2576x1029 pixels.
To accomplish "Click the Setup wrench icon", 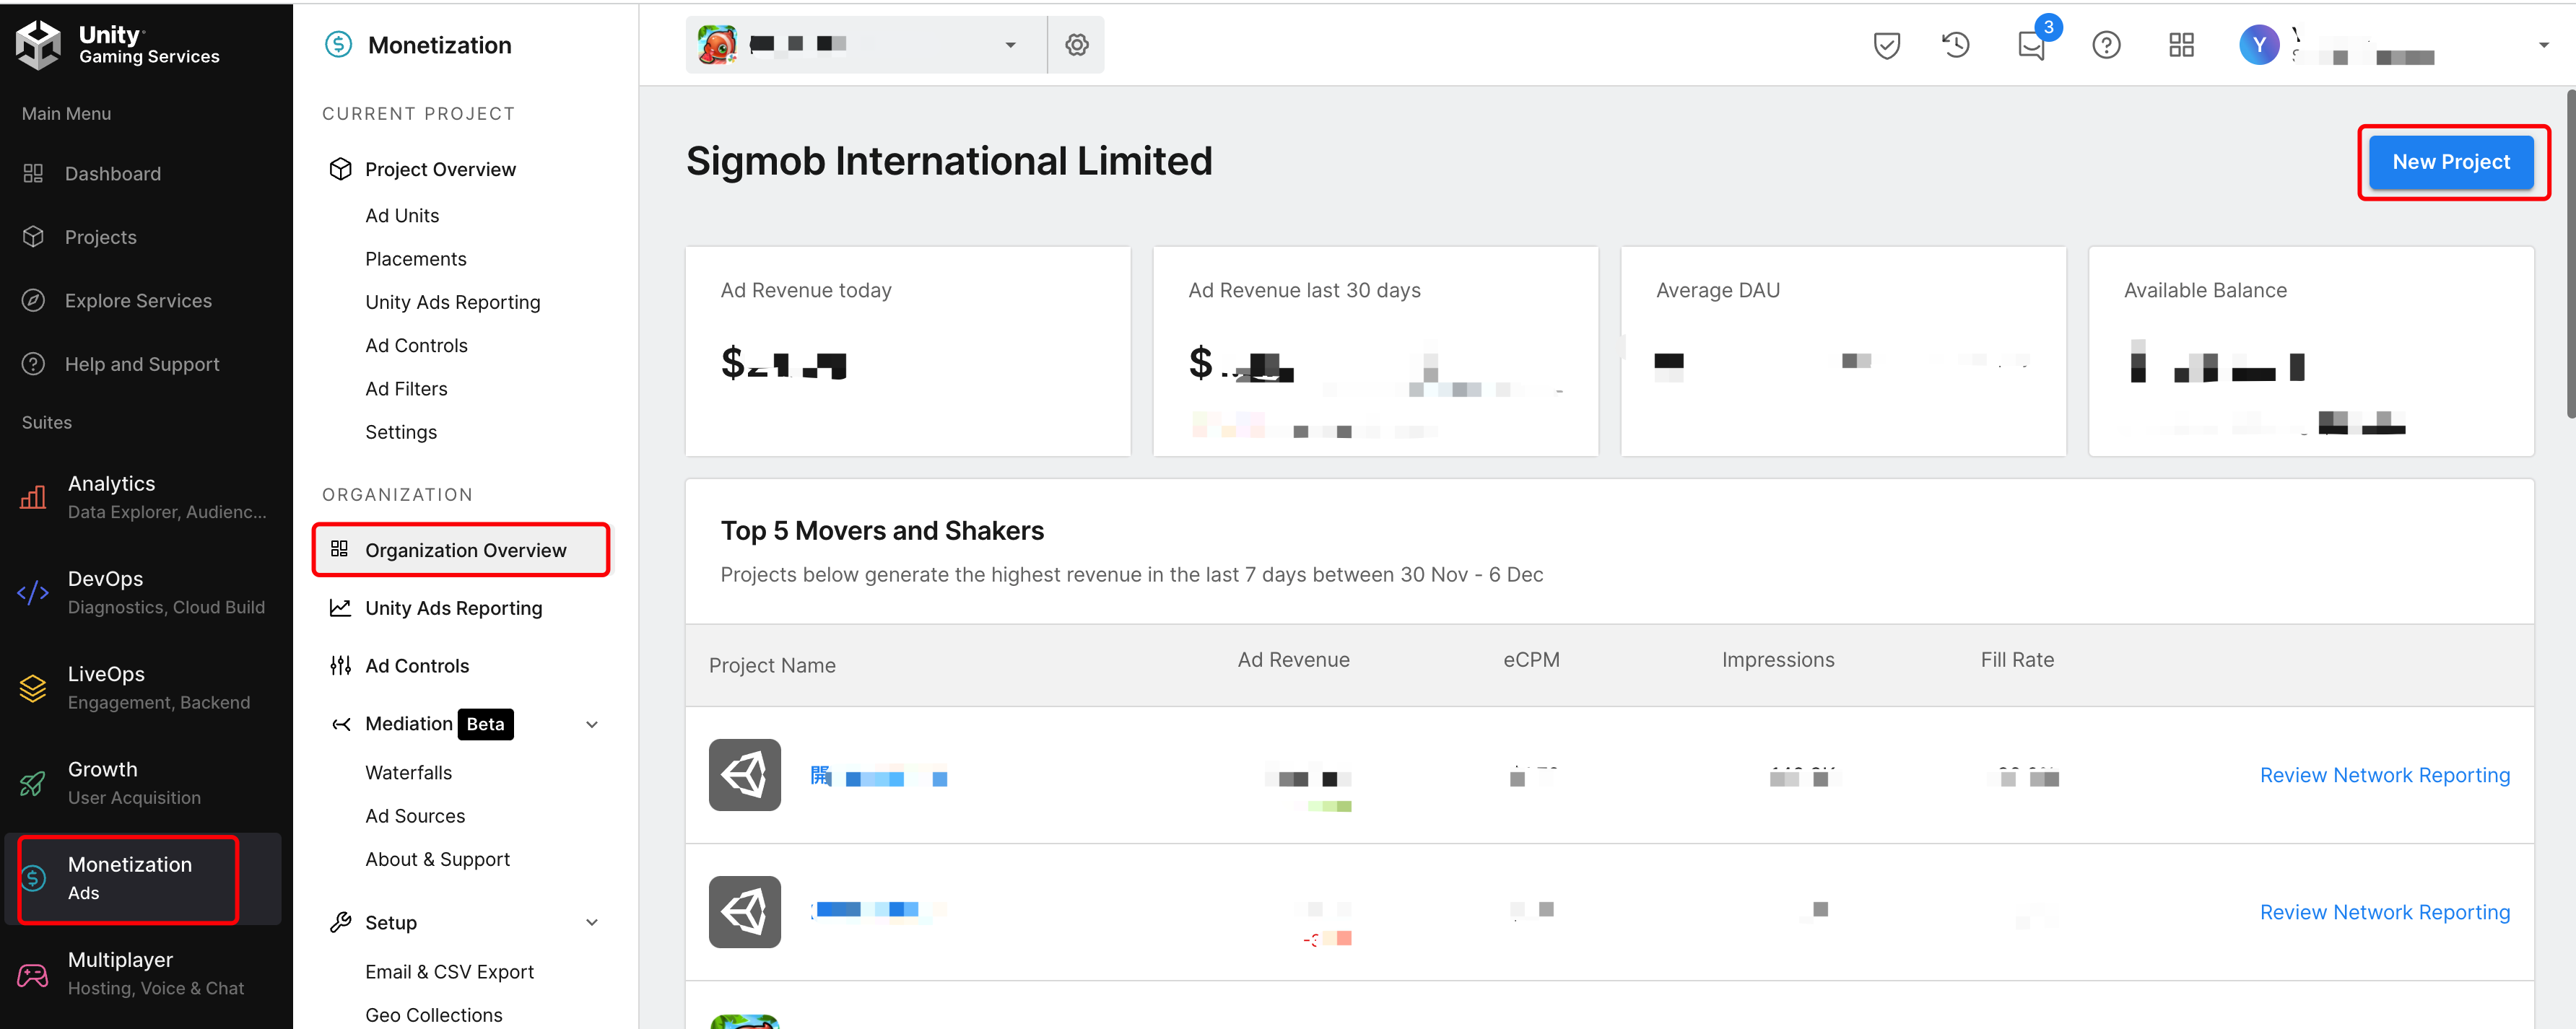I will point(340,922).
